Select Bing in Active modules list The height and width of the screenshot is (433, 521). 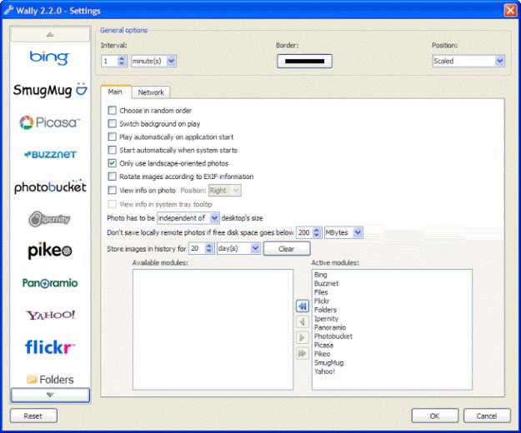pyautogui.click(x=321, y=275)
